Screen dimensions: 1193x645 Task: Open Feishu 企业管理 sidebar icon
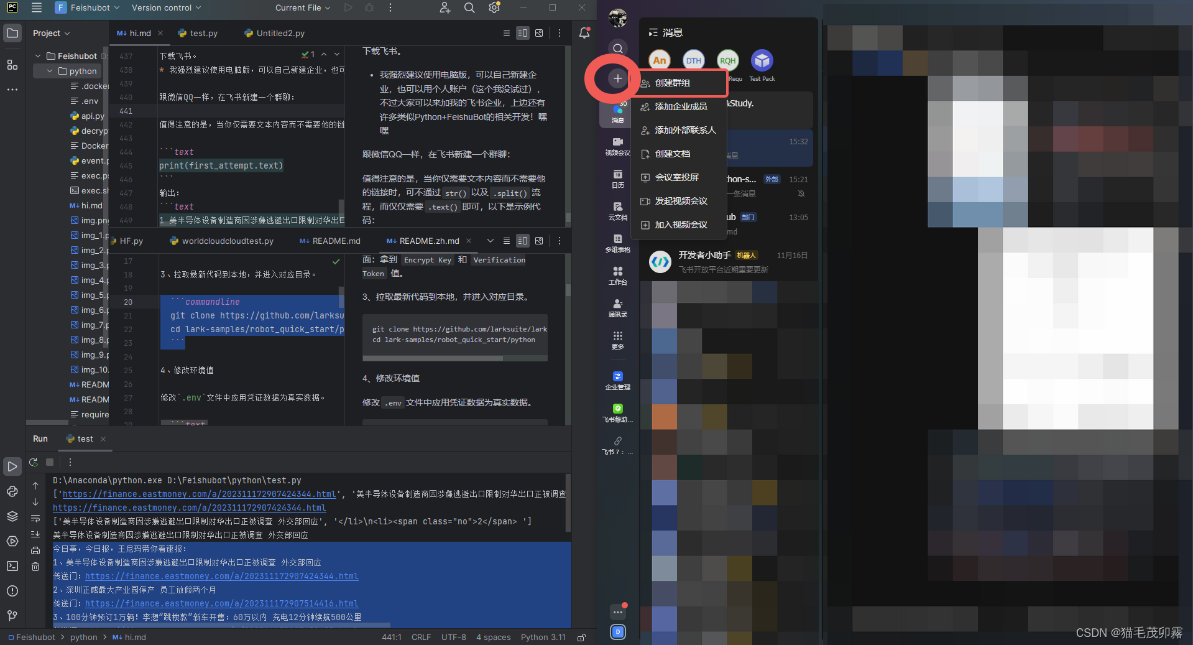[617, 381]
